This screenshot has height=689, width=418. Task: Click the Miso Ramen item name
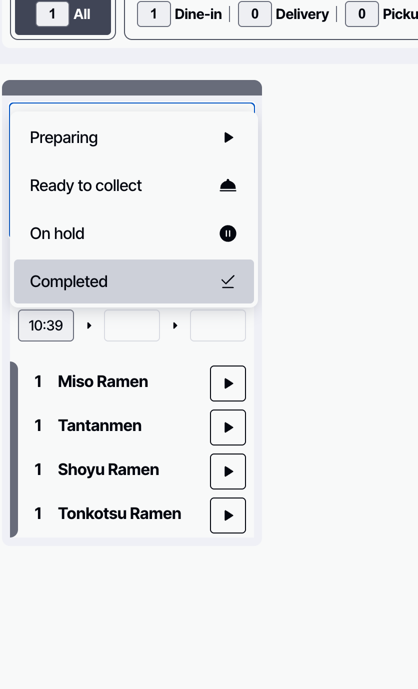click(x=103, y=381)
